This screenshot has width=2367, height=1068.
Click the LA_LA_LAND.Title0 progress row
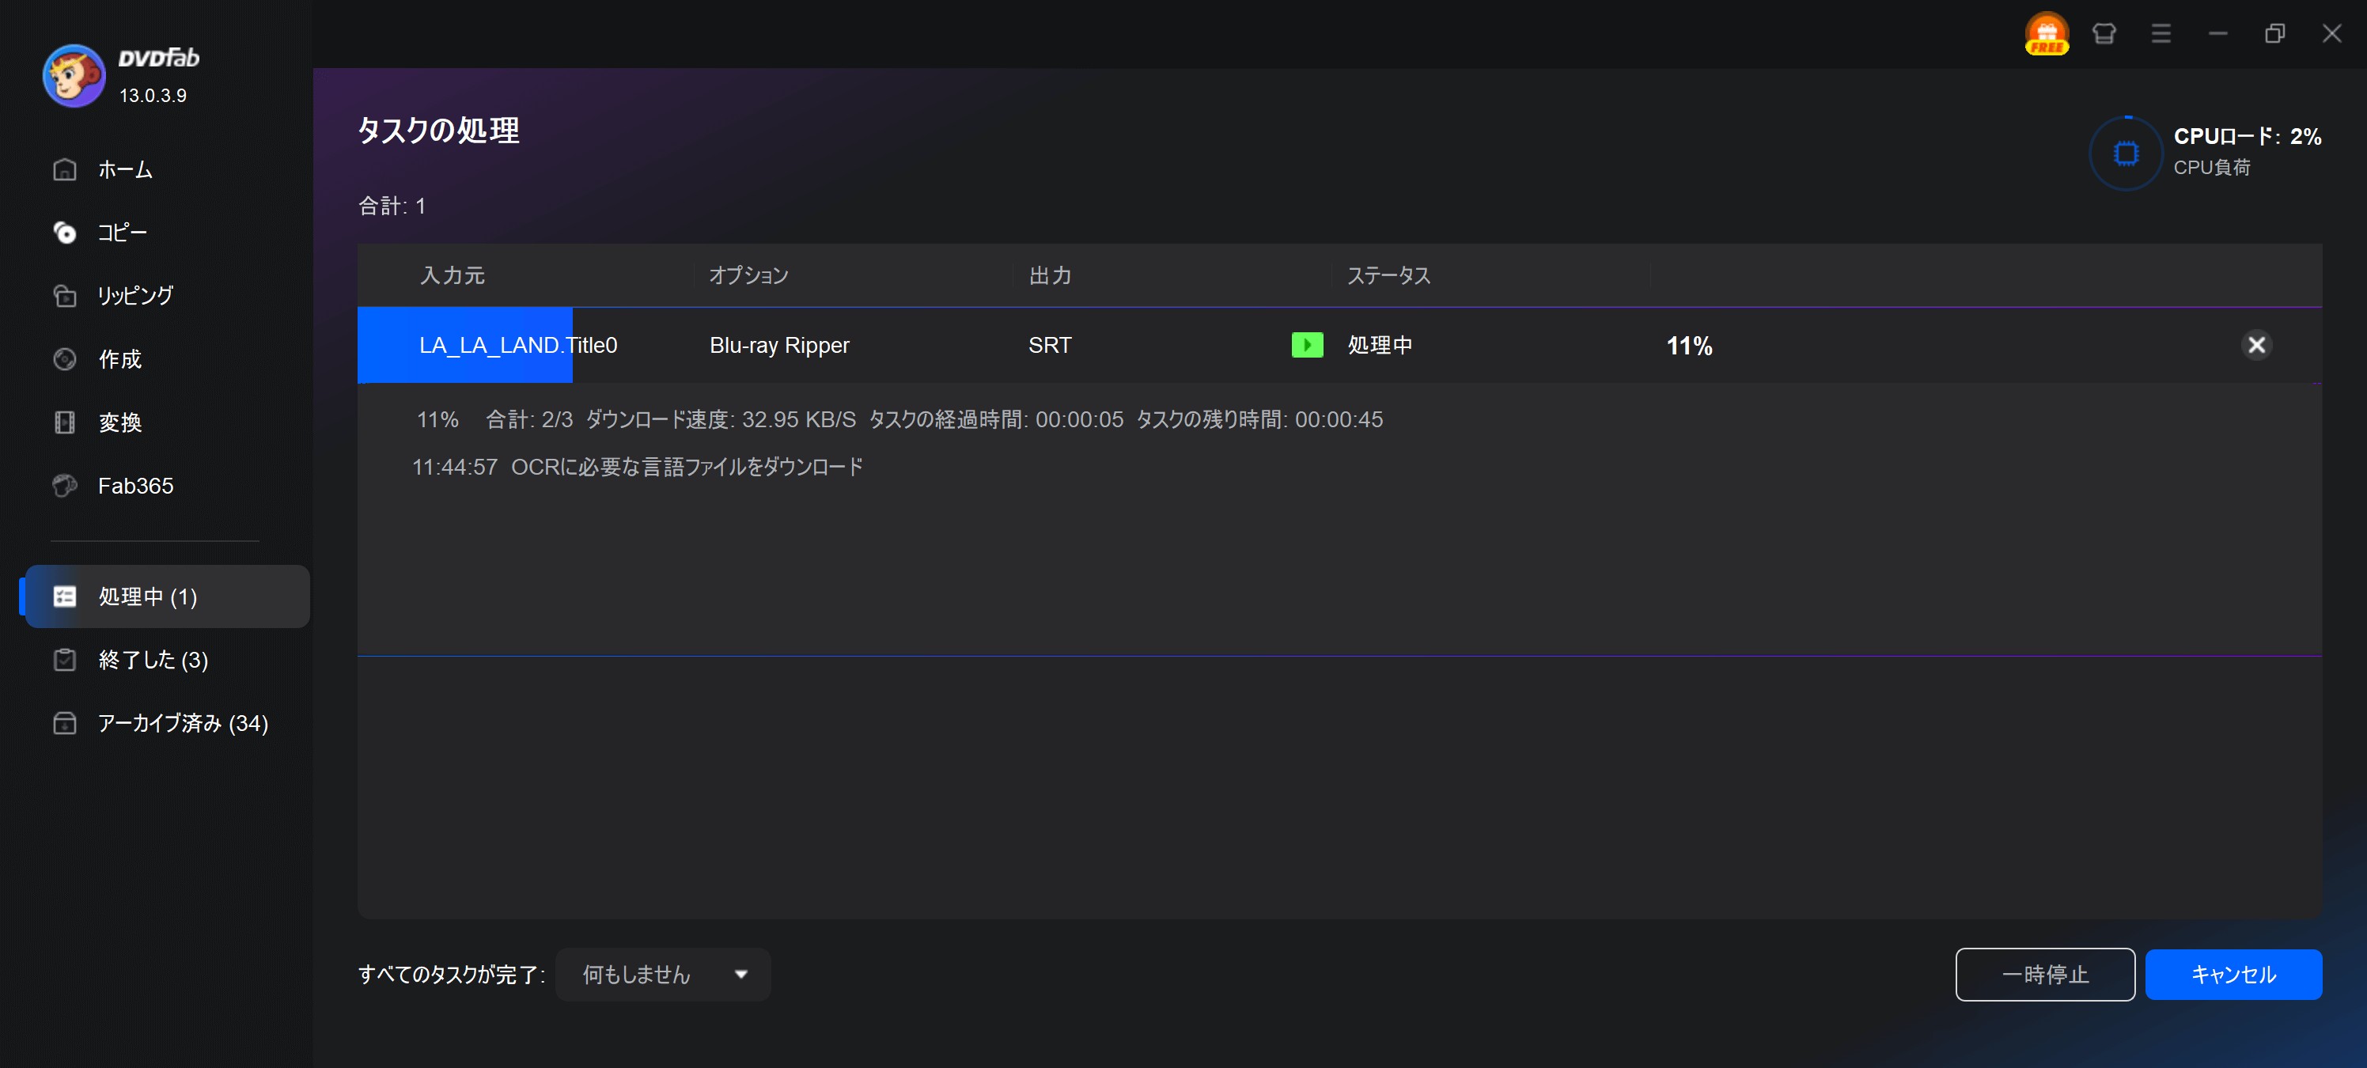[517, 346]
